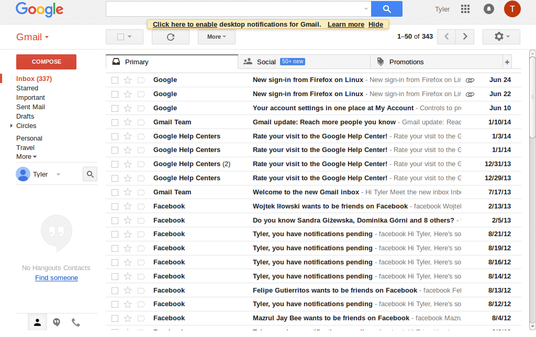
Task: Open the More actions dropdown in toolbar
Action: pos(216,37)
